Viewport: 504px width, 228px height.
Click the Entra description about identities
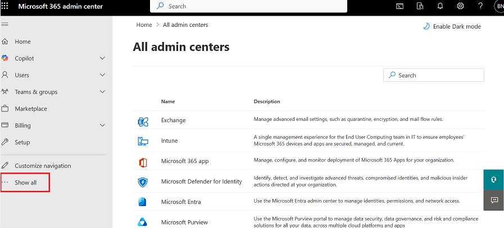point(357,201)
